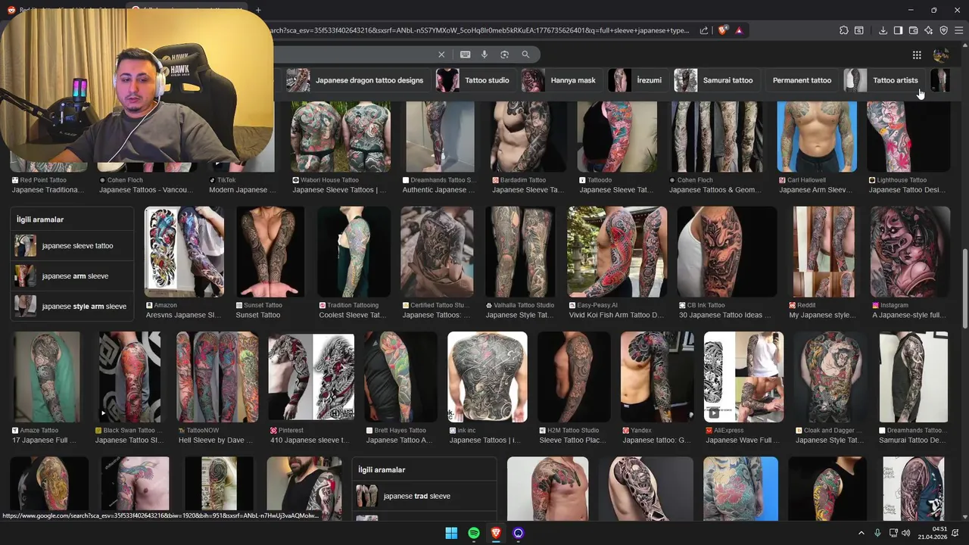Open the browser hamburger menu
969x545 pixels.
coord(959,30)
